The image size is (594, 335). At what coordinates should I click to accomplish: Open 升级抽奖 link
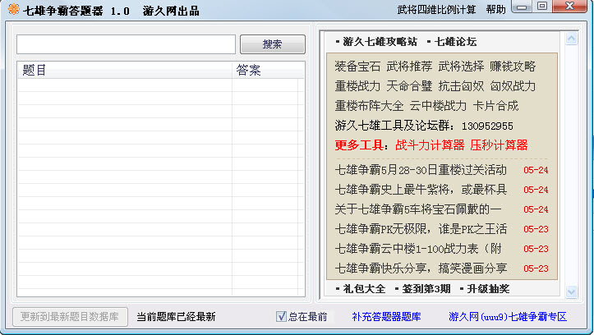pyautogui.click(x=488, y=289)
